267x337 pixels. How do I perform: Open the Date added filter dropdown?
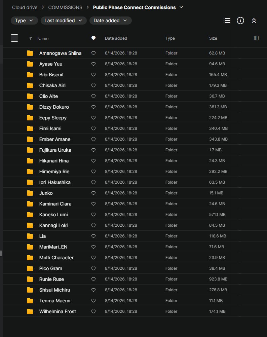110,21
